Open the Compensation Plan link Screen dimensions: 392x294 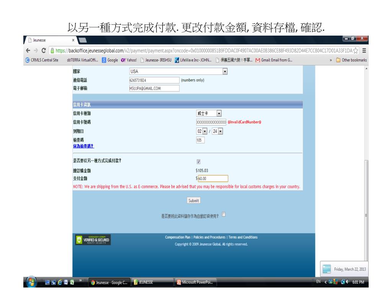pyautogui.click(x=178, y=237)
